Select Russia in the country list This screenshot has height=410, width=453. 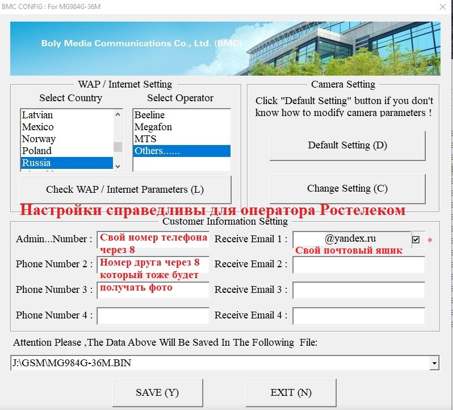point(67,163)
